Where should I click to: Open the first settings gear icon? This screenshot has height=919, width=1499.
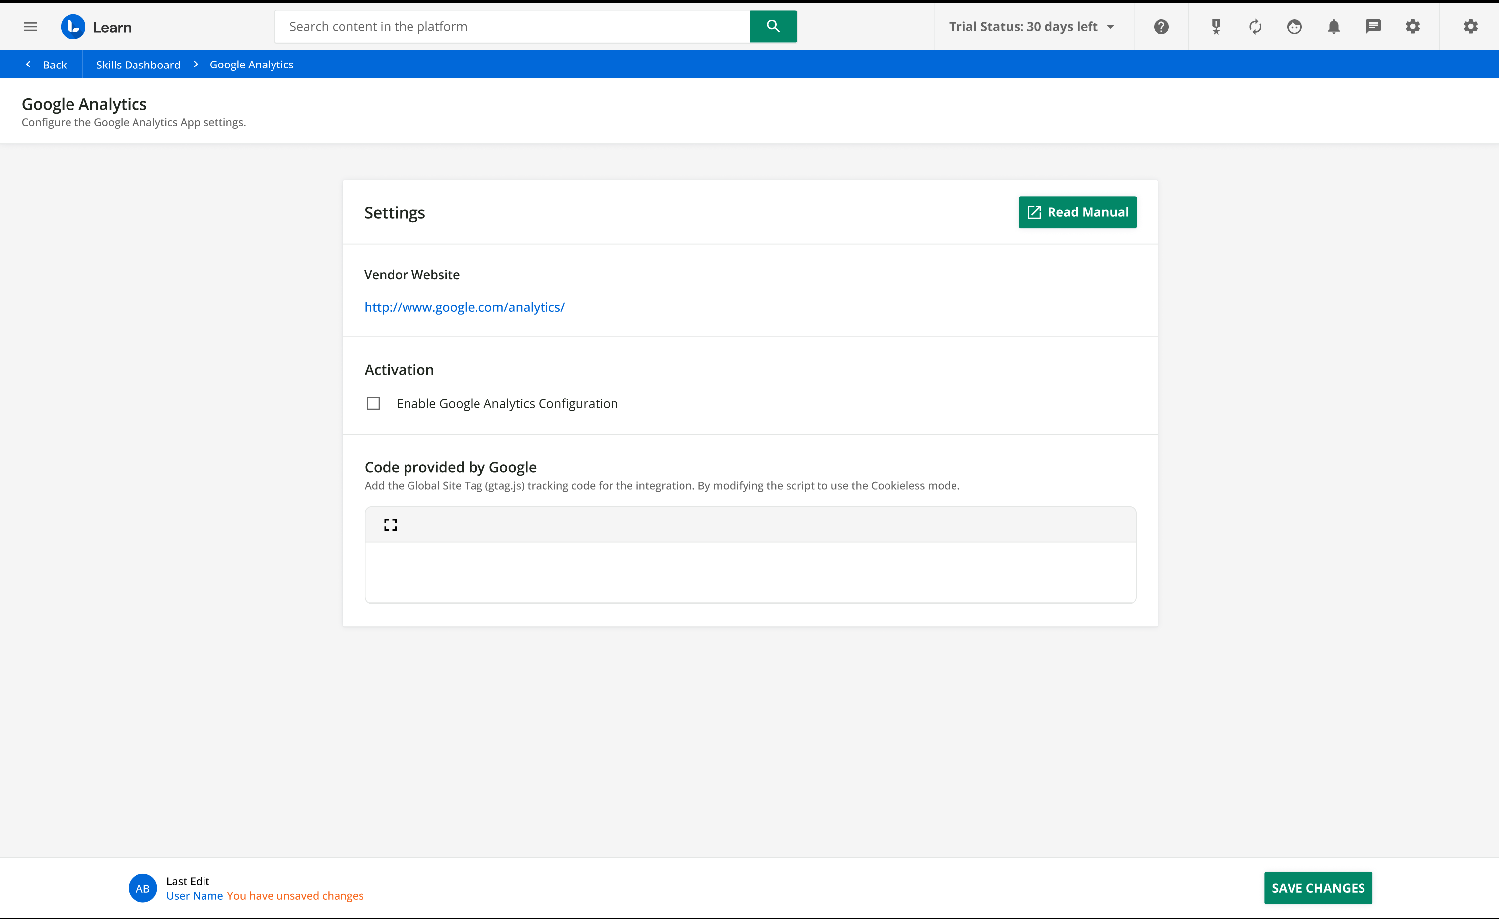(x=1413, y=27)
